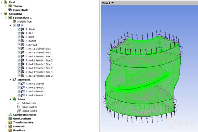
Task: Click the User Locations icon
Action: tap(10, 118)
